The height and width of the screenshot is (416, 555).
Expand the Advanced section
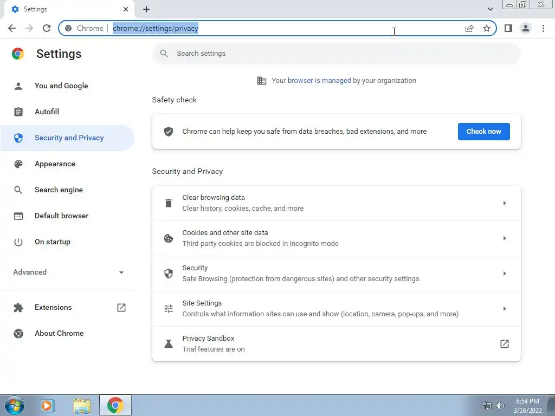68,272
